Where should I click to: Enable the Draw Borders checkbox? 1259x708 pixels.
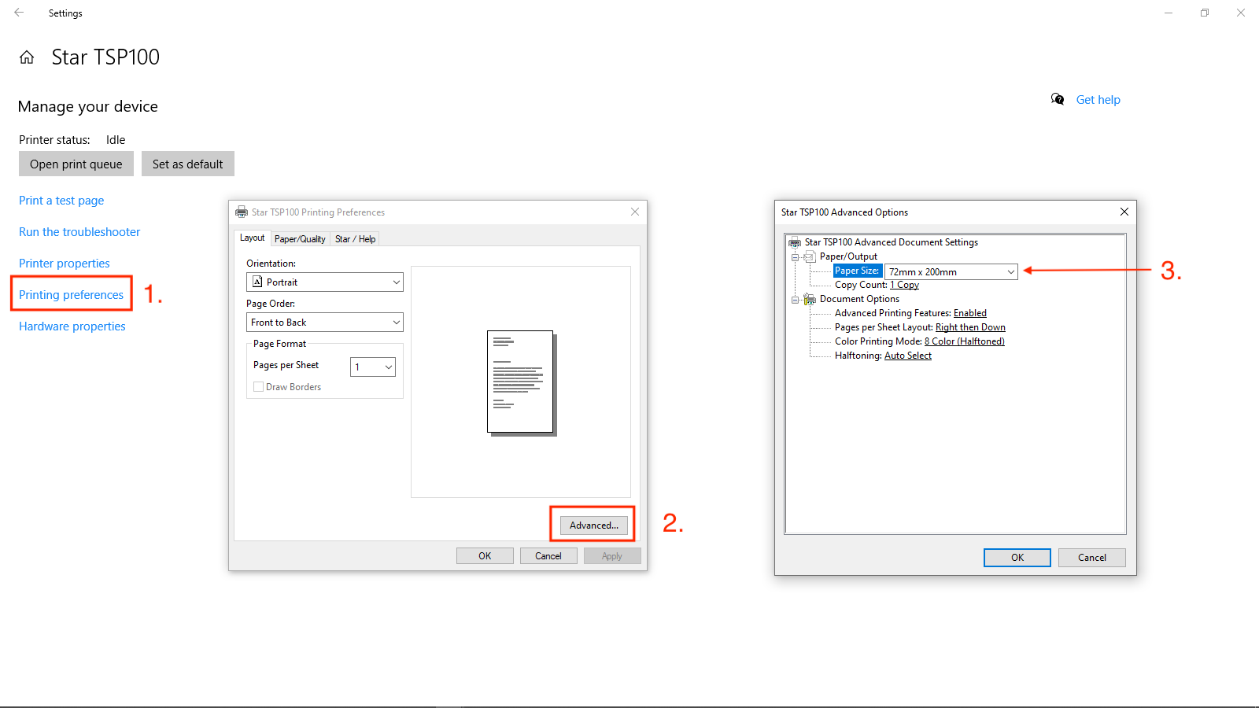click(x=258, y=387)
